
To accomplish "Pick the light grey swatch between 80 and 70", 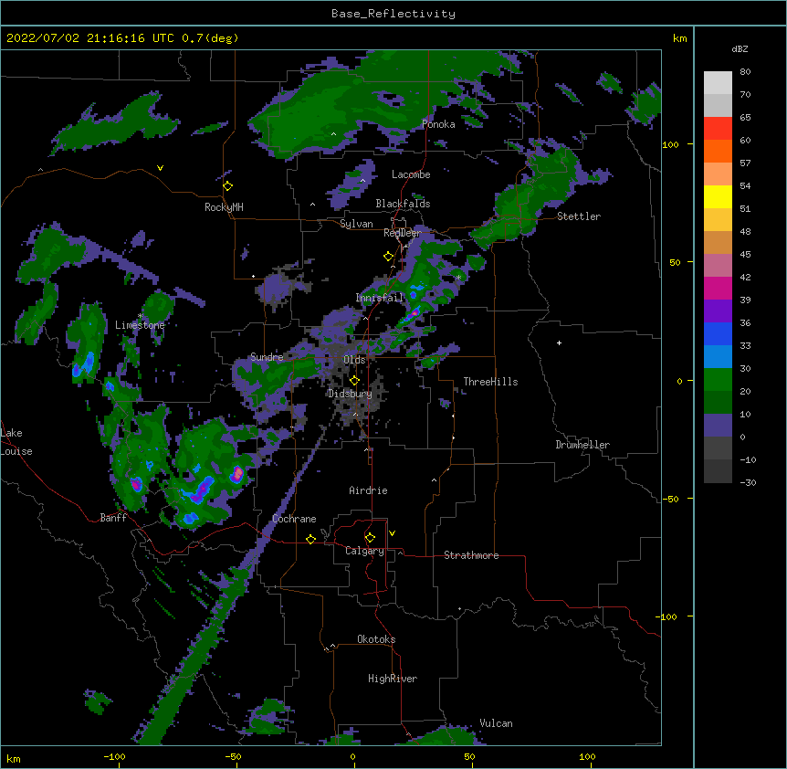I will pos(718,83).
